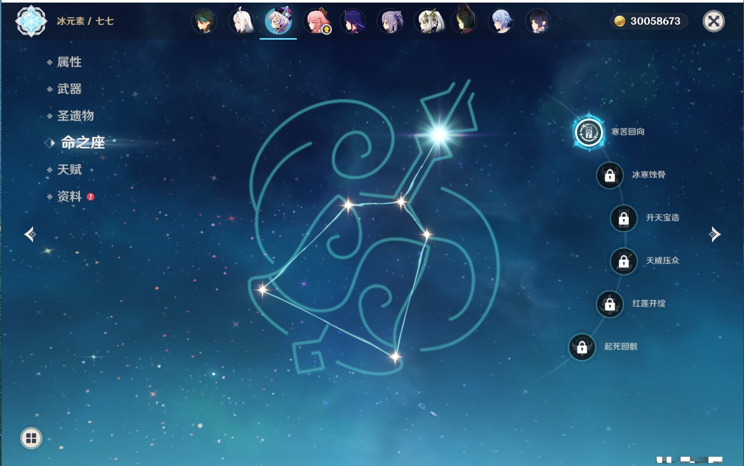The height and width of the screenshot is (466, 744).
Task: Click the Cryo element snowflake emblem
Action: coord(31,21)
